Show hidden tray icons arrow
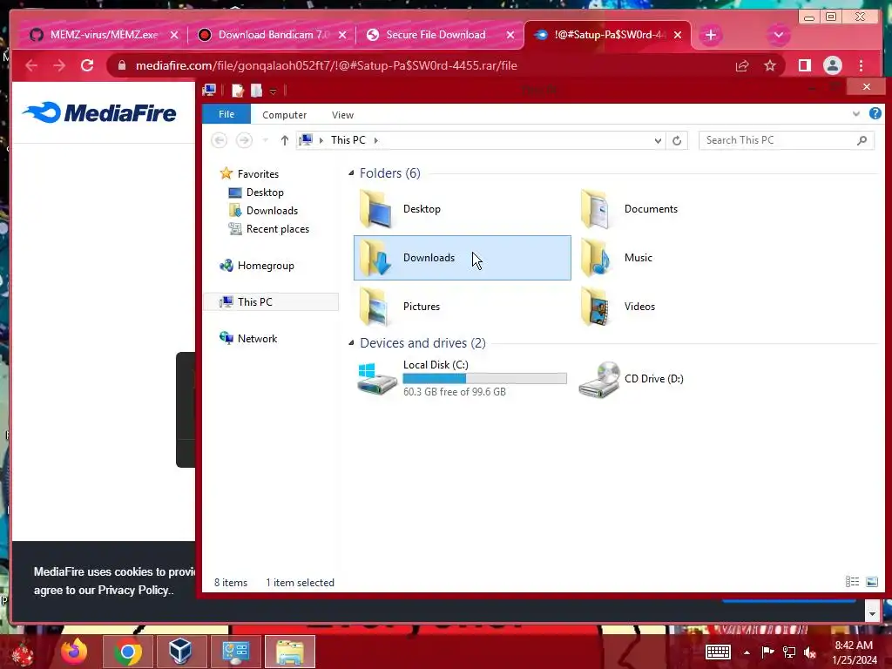The height and width of the screenshot is (669, 892). (747, 652)
